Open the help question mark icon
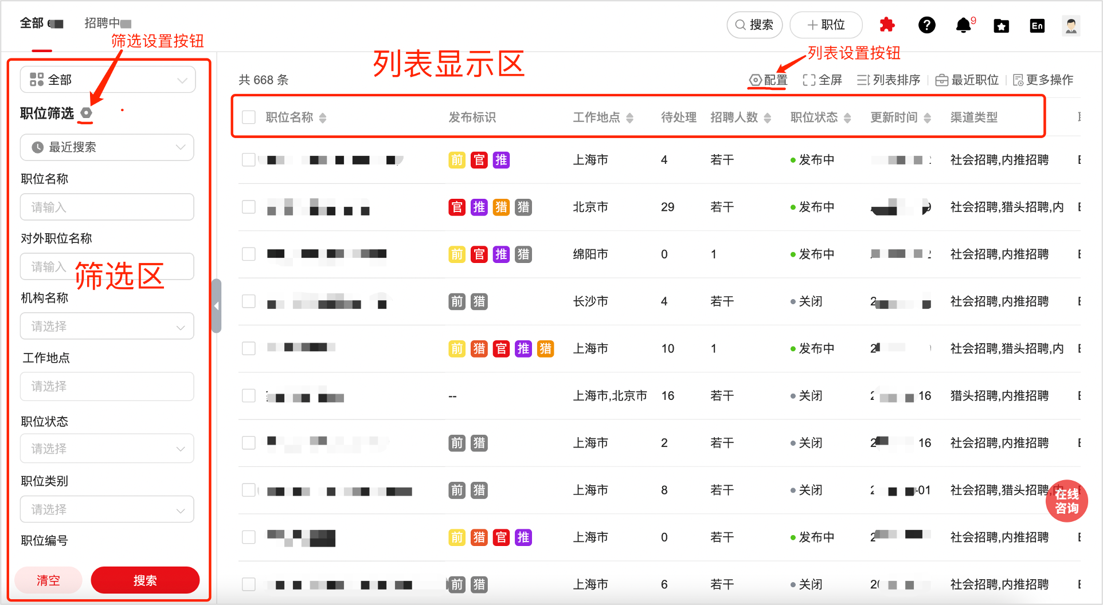Image resolution: width=1103 pixels, height=605 pixels. point(926,25)
